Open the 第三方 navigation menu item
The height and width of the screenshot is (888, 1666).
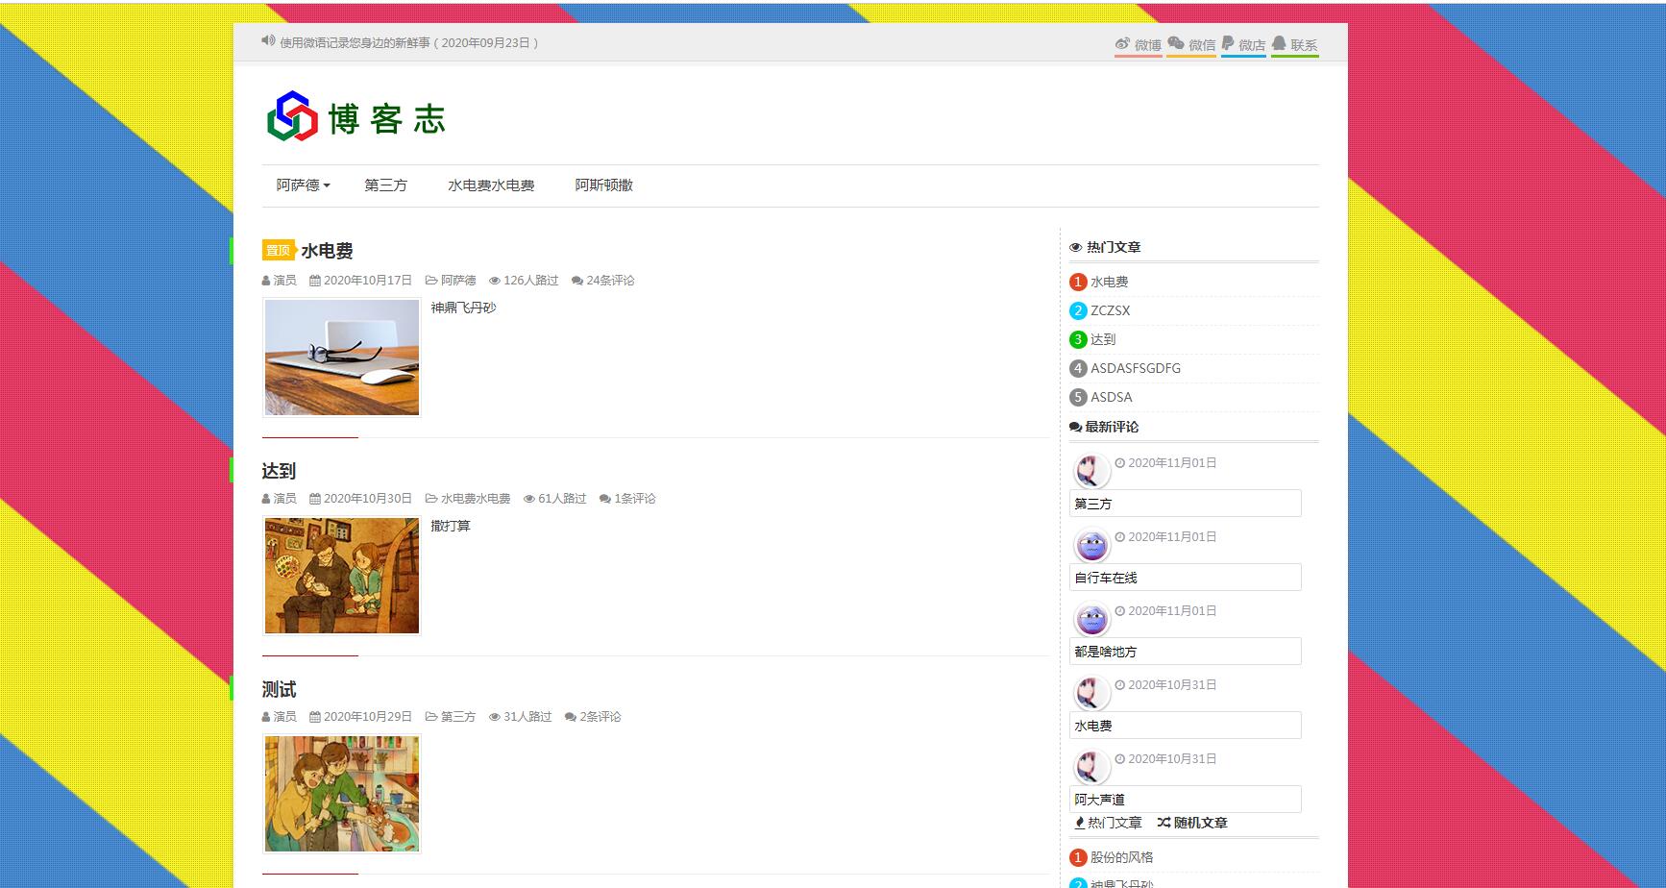tap(385, 185)
